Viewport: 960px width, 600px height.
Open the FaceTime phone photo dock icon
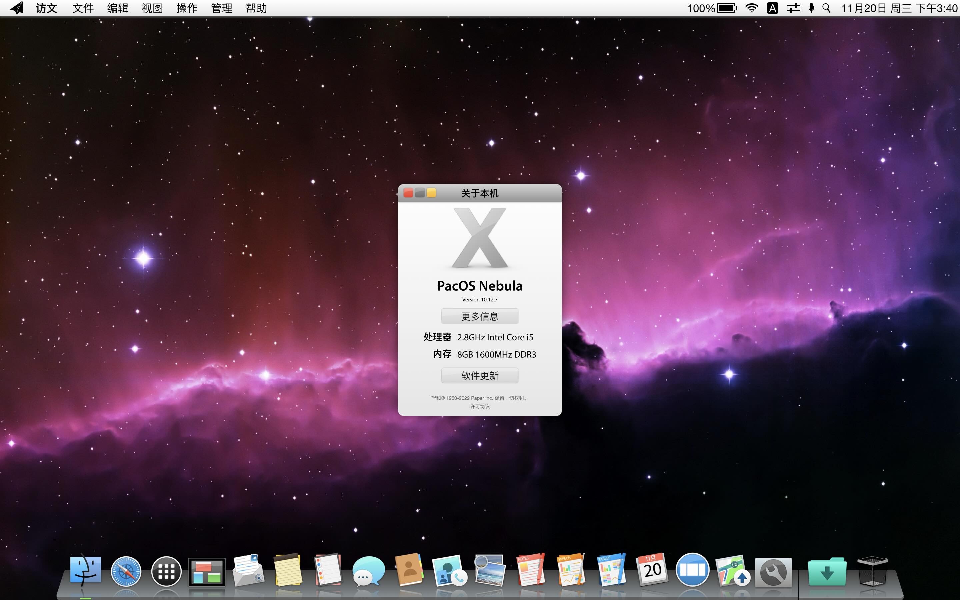click(449, 571)
